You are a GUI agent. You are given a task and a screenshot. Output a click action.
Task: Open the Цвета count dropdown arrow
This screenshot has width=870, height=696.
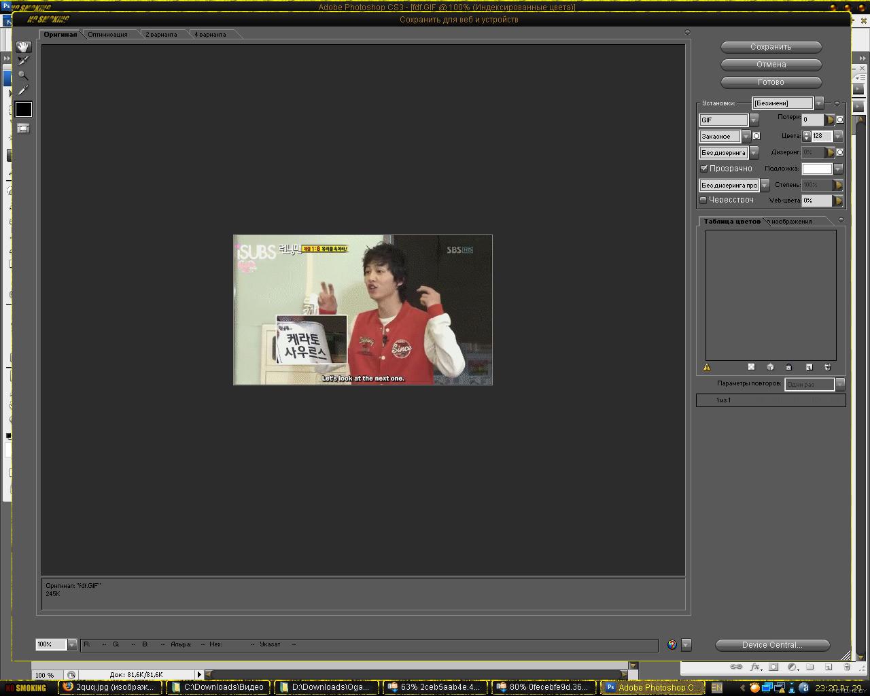click(x=838, y=136)
